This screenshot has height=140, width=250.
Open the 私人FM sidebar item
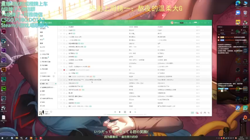click(42, 47)
